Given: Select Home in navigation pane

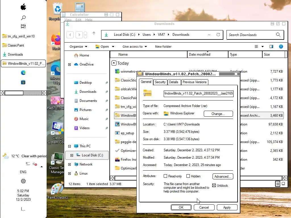Looking at the screenshot, I should (82, 55).
